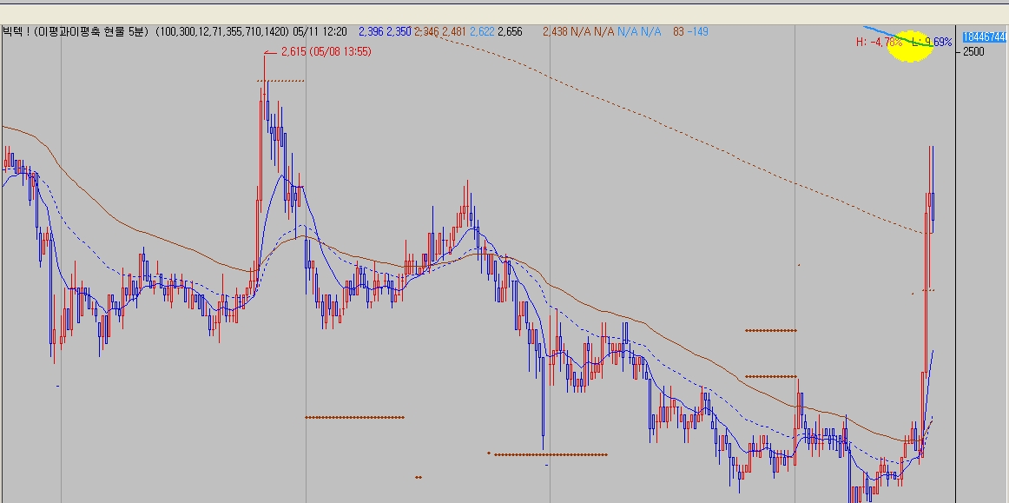The image size is (1009, 503).
Task: Click the light blue 2,622 header value
Action: coord(482,31)
